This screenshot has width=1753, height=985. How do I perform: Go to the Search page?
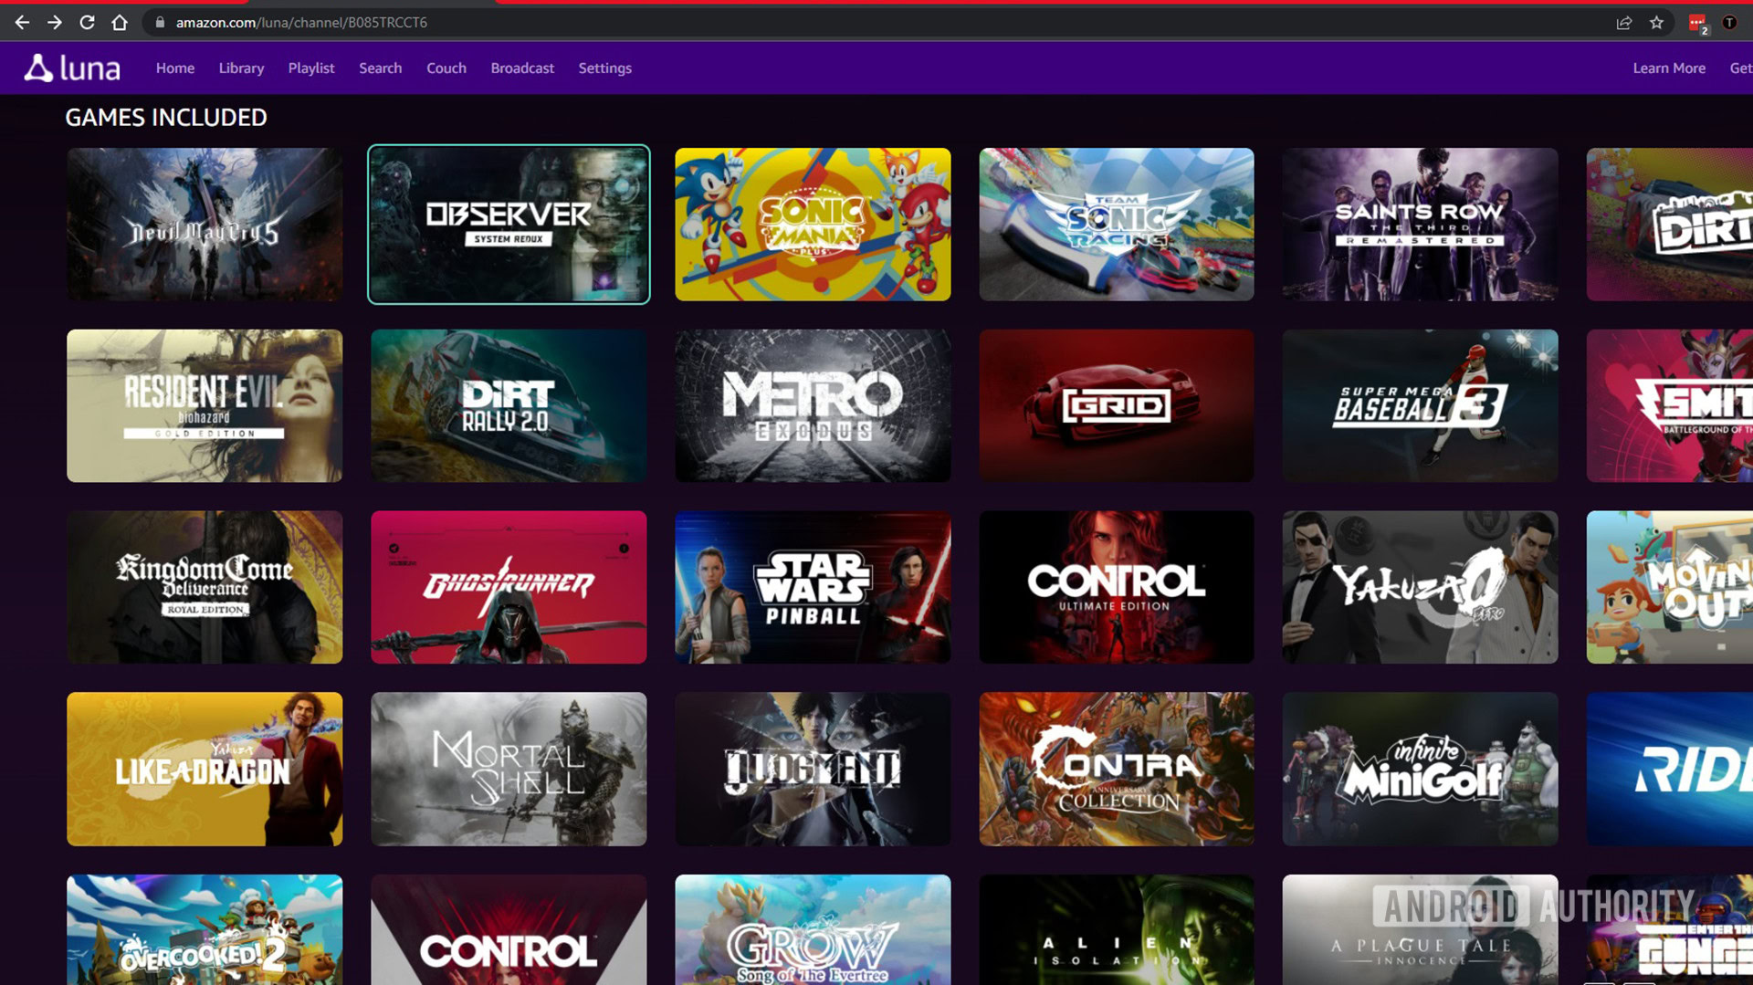(380, 68)
